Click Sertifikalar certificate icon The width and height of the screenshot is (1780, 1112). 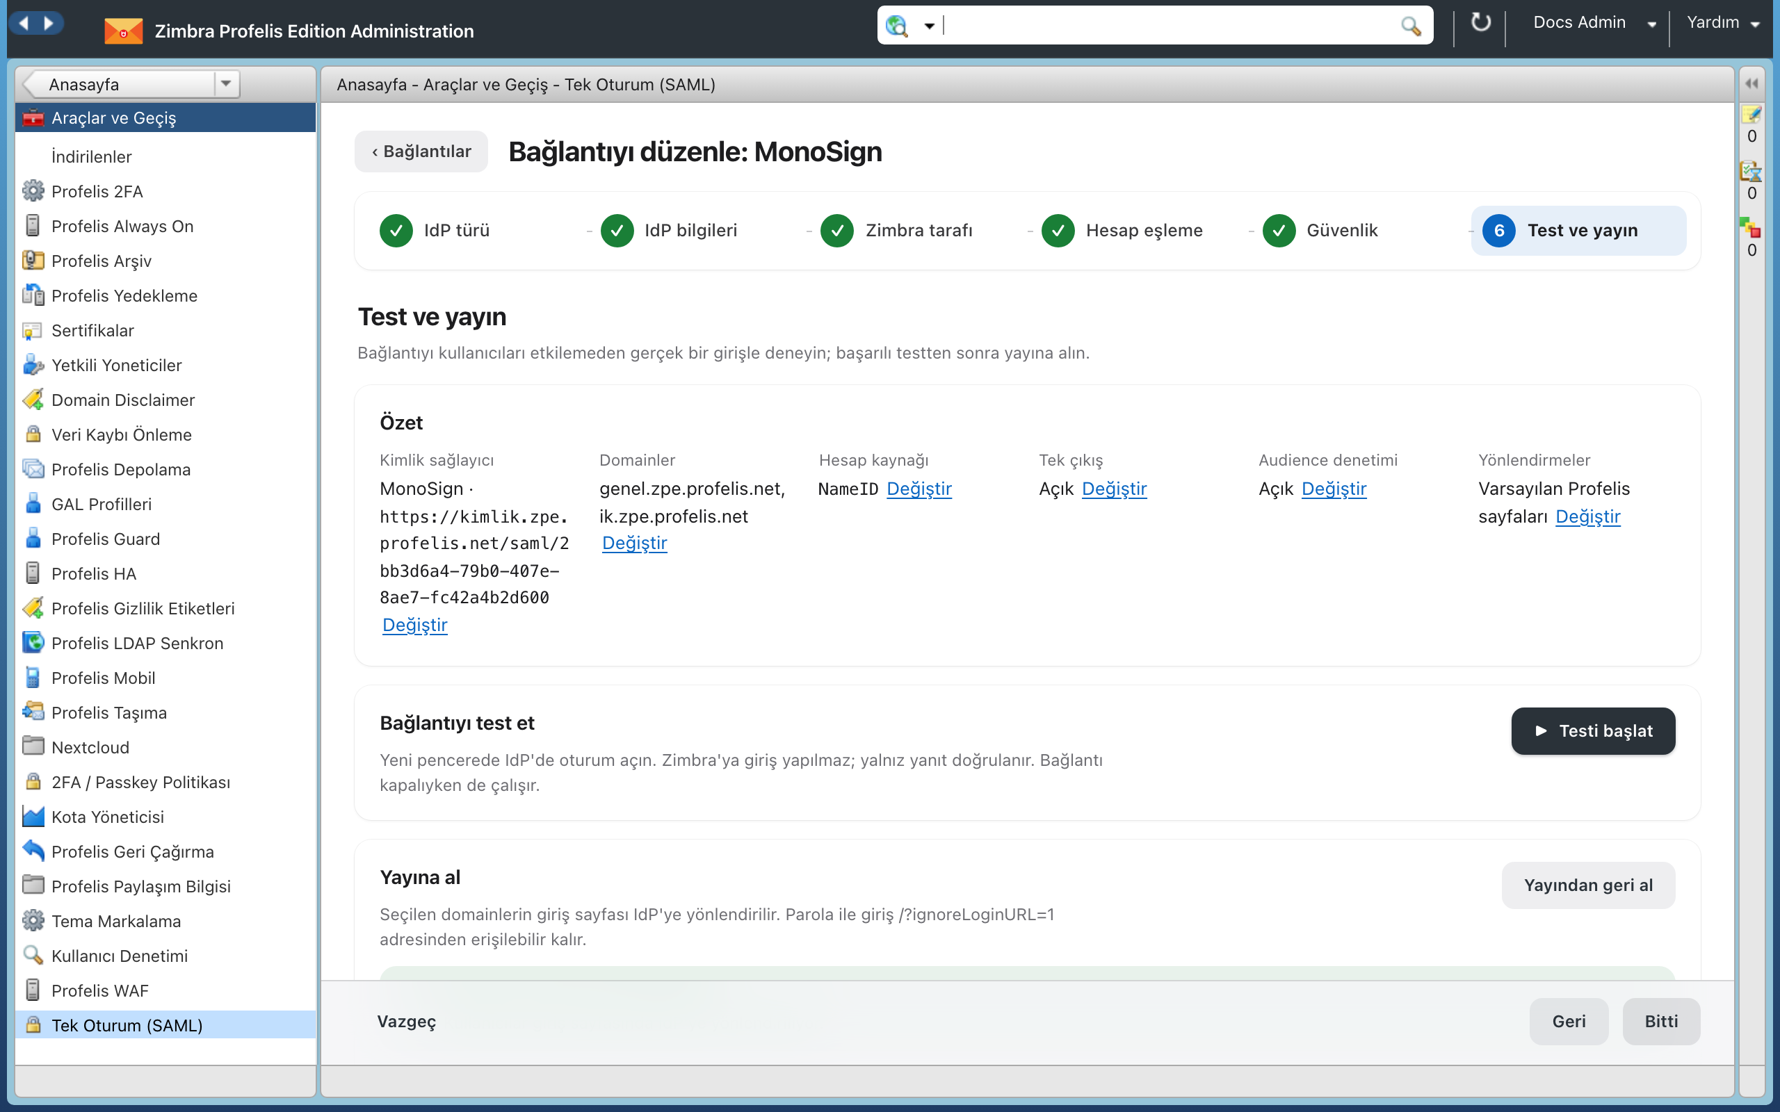pos(33,330)
